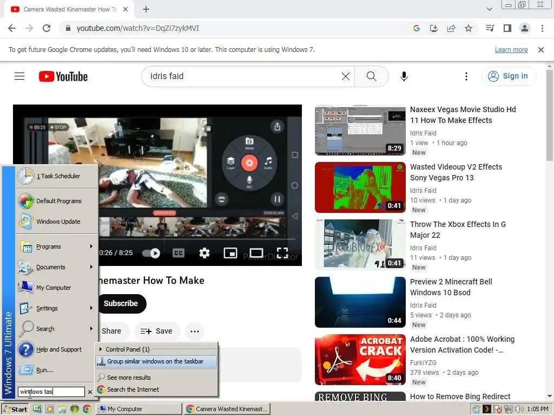The height and width of the screenshot is (416, 554).
Task: Share this page from the address bar
Action: (x=451, y=28)
